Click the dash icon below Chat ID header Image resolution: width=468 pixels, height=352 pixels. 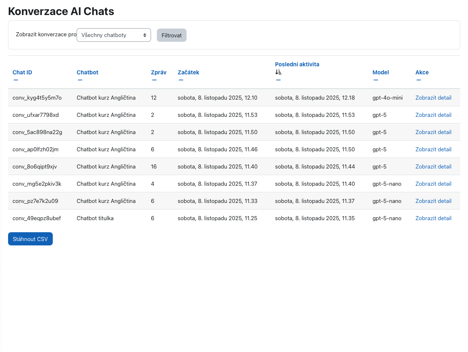(x=16, y=80)
